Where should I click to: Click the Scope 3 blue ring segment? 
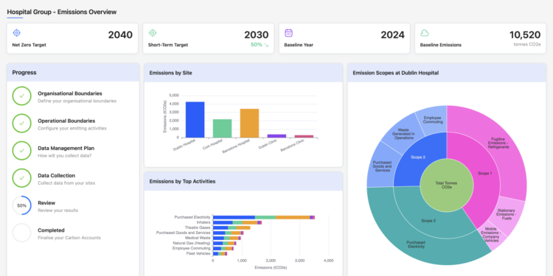(x=417, y=157)
